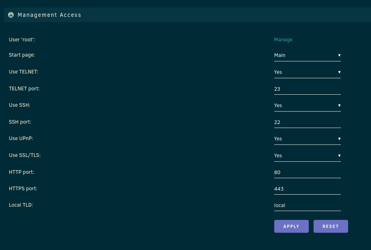The height and width of the screenshot is (250, 371).
Task: Click the "Use UPnP:" label
Action: click(21, 138)
